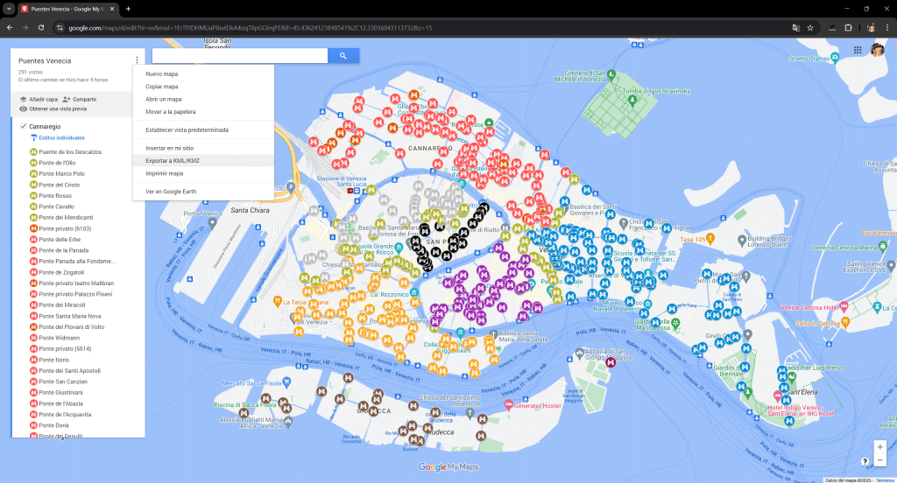This screenshot has height=483, width=897.
Task: Open the browser extensions puzzle icon
Action: pyautogui.click(x=848, y=27)
